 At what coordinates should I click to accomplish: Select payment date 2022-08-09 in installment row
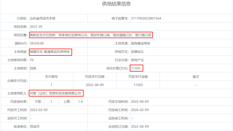pos(95,85)
